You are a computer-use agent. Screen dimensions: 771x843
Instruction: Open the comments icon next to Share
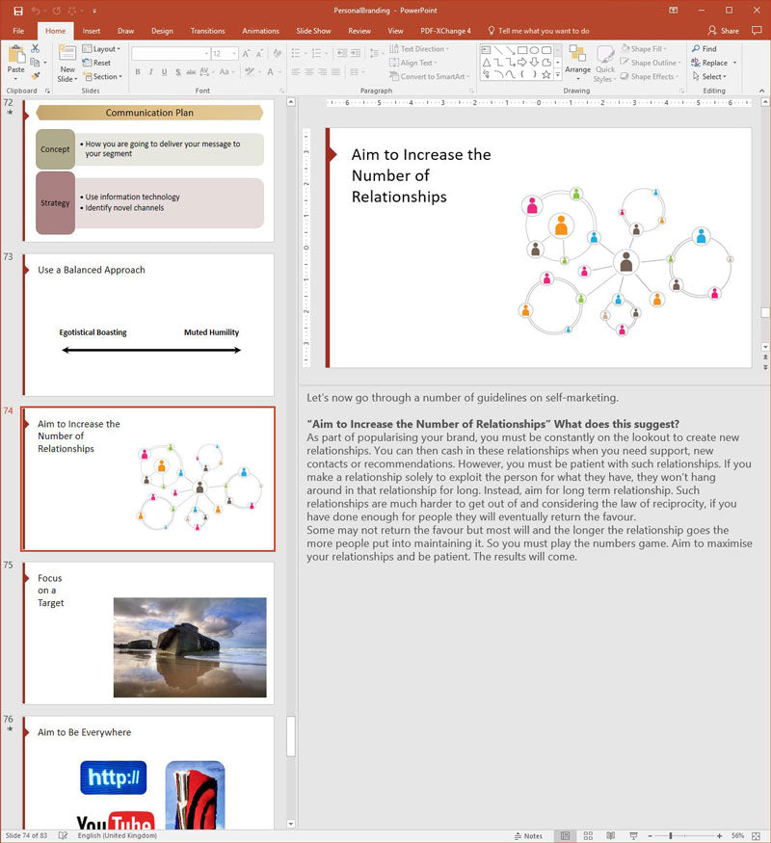pyautogui.click(x=757, y=31)
